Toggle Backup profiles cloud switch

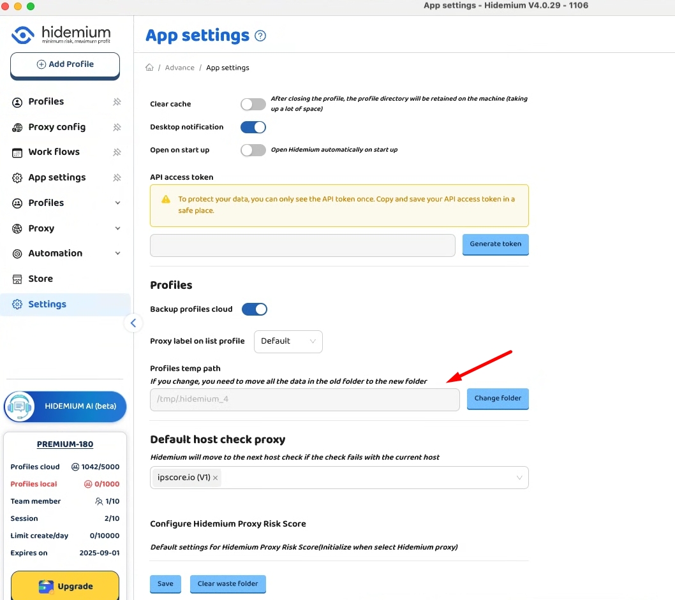point(253,309)
